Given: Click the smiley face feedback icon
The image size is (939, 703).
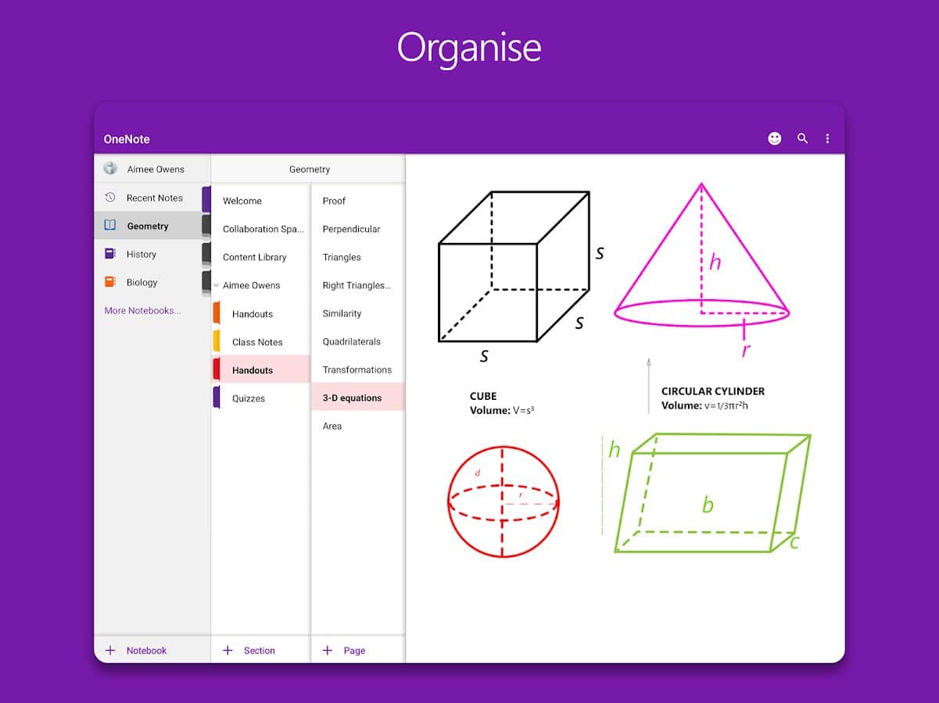Looking at the screenshot, I should 774,138.
